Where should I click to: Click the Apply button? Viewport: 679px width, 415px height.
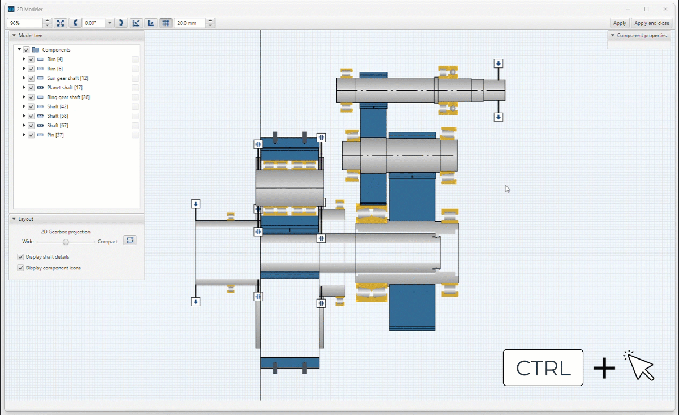[620, 23]
